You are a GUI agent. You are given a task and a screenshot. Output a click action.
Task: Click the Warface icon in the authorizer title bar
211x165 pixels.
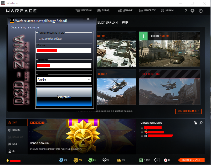click(x=12, y=21)
